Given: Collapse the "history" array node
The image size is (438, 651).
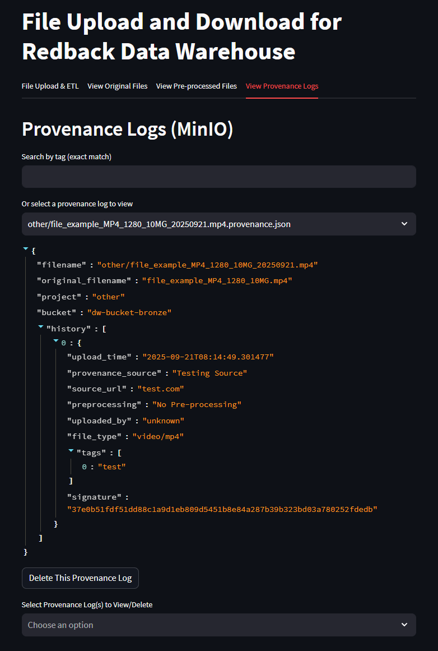Looking at the screenshot, I should [x=41, y=327].
